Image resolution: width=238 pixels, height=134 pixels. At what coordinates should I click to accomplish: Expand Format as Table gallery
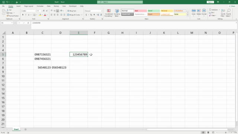click(x=117, y=13)
